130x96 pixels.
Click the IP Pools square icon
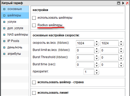point(4,41)
